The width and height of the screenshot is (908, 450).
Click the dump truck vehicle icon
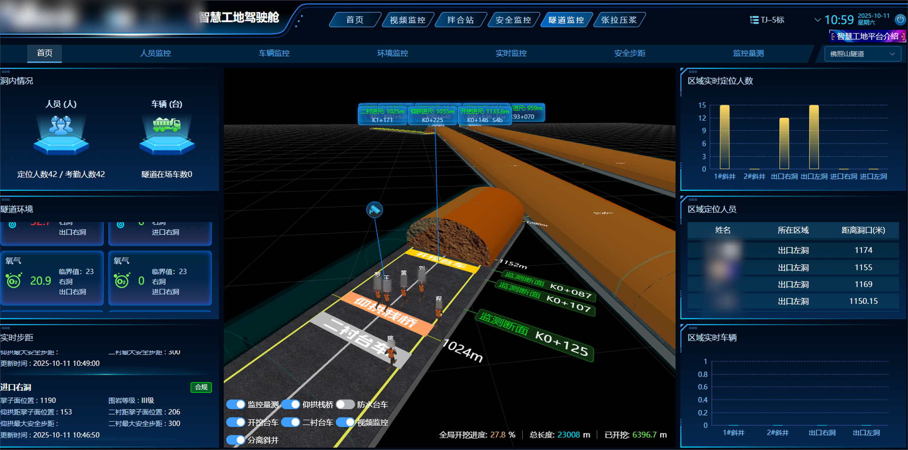[x=167, y=125]
